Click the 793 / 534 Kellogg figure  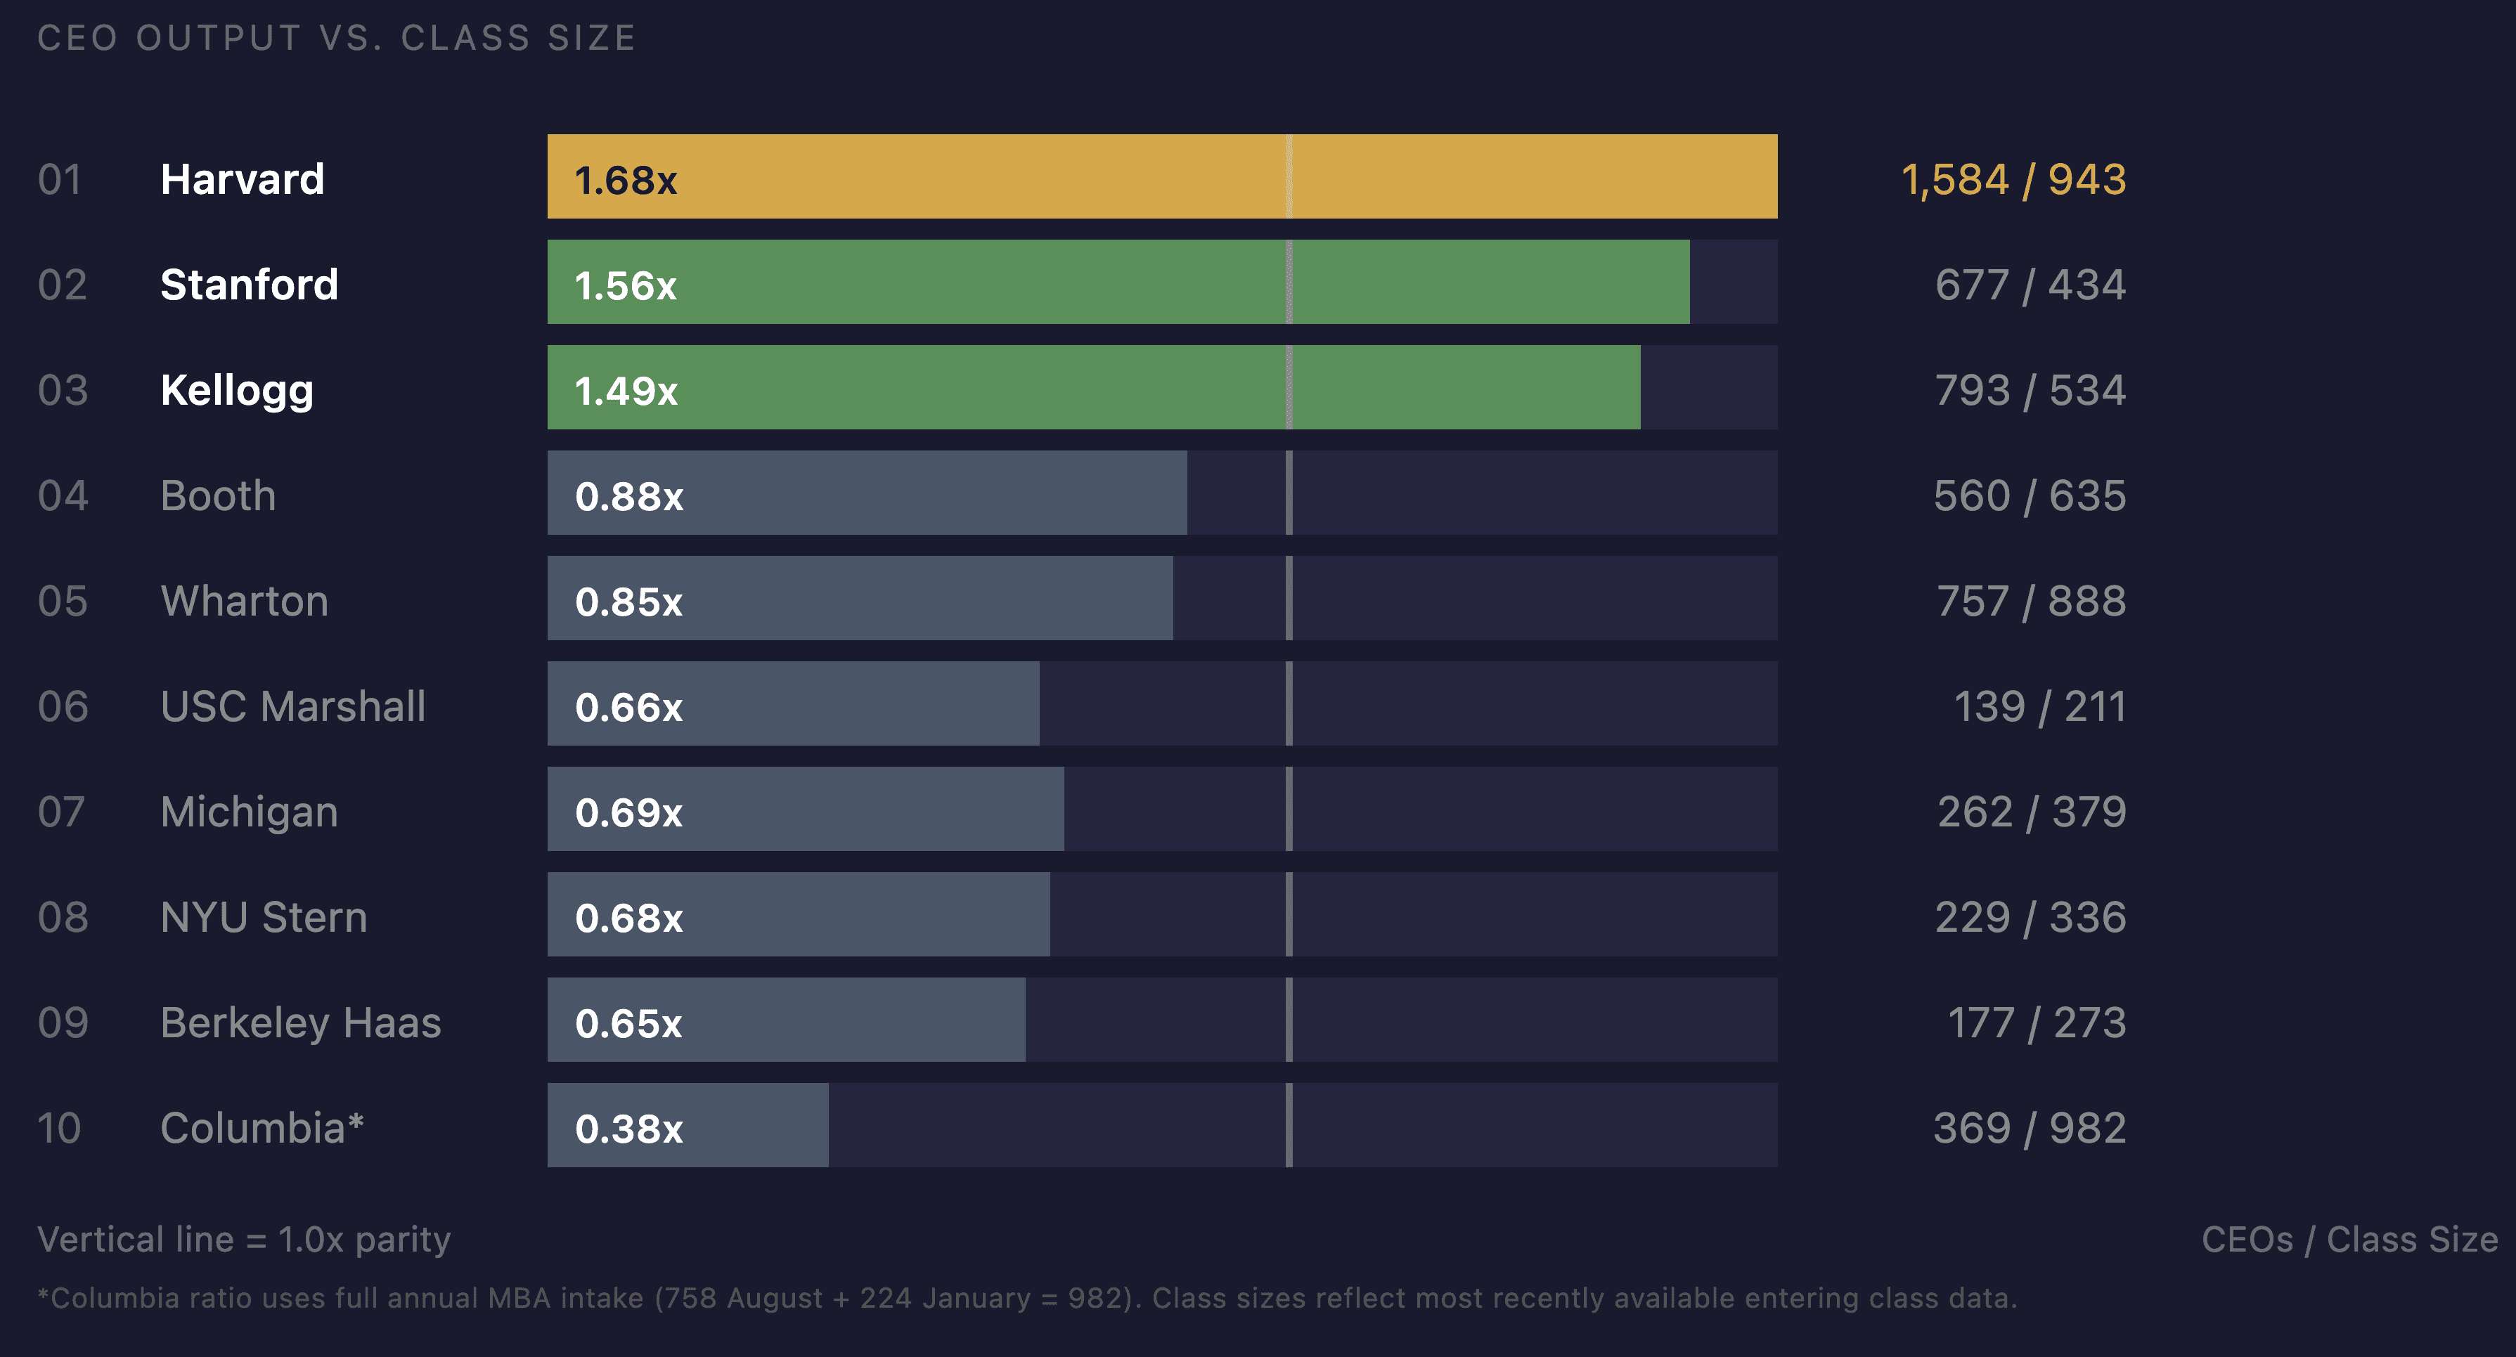tap(2030, 391)
